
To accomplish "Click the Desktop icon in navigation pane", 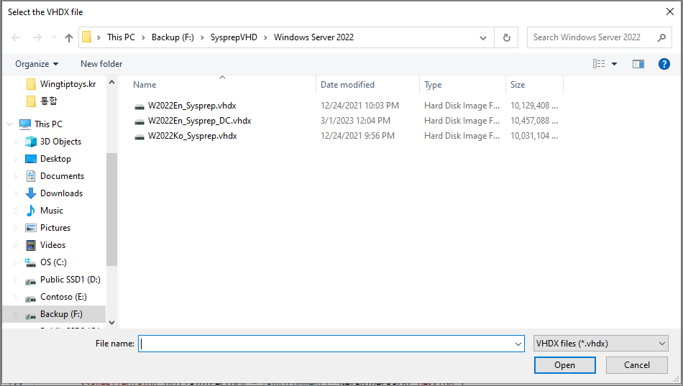I will (x=30, y=159).
